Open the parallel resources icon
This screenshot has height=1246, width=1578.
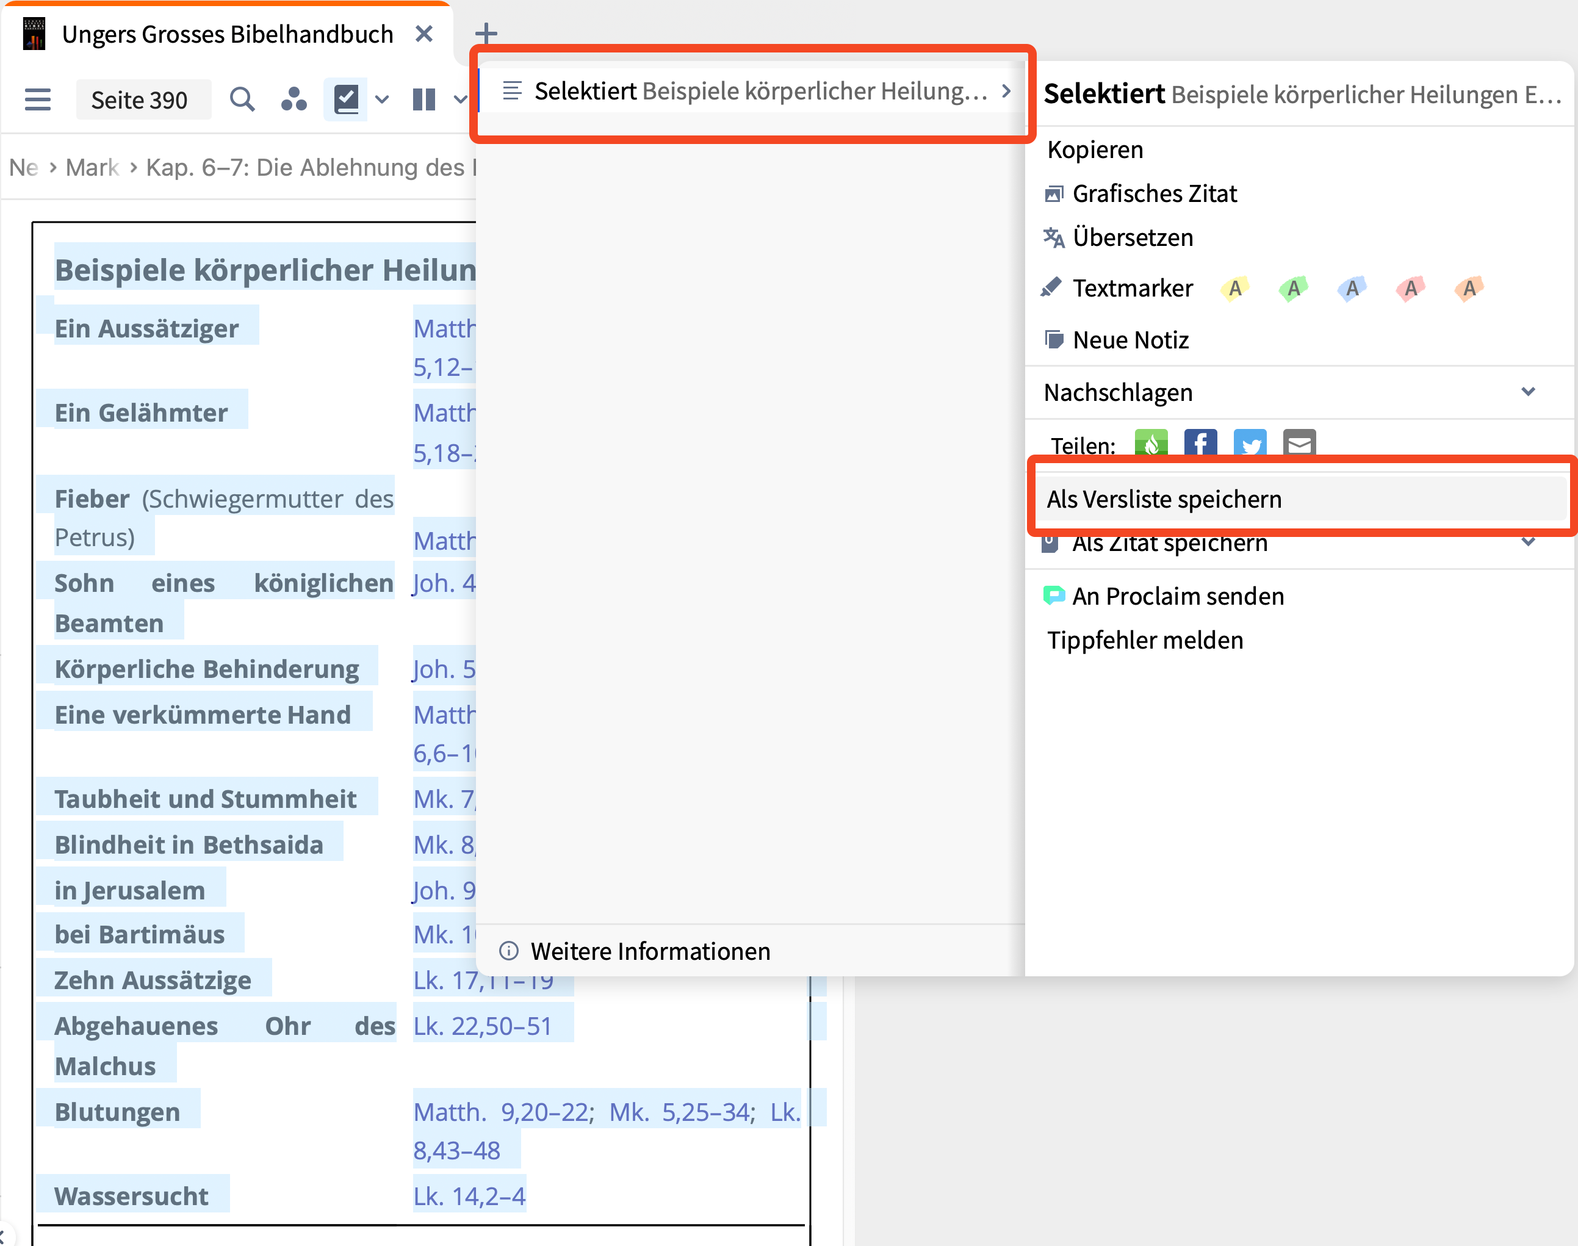(x=294, y=99)
